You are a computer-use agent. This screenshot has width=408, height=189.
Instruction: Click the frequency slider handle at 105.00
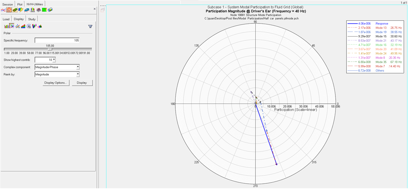[x=51, y=49]
